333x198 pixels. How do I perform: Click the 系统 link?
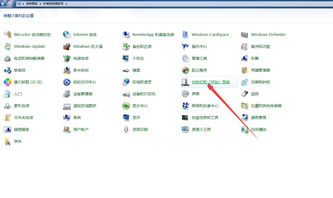77,118
